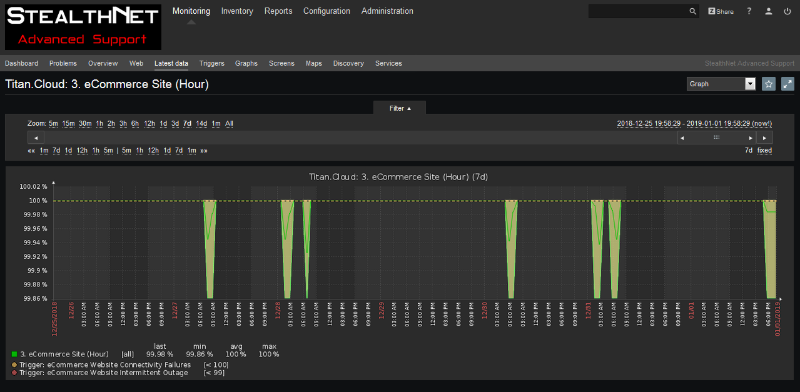This screenshot has width=800, height=392.
Task: Click the time scrollbar left arrow button
Action: click(36, 138)
